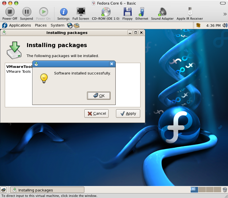Launch the email client panel icon

click(x=76, y=25)
